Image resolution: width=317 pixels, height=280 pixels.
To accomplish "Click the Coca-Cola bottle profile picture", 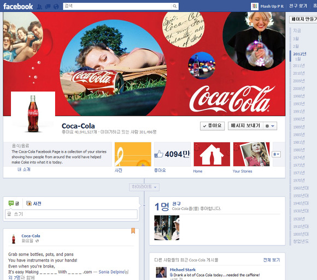I will point(33,114).
